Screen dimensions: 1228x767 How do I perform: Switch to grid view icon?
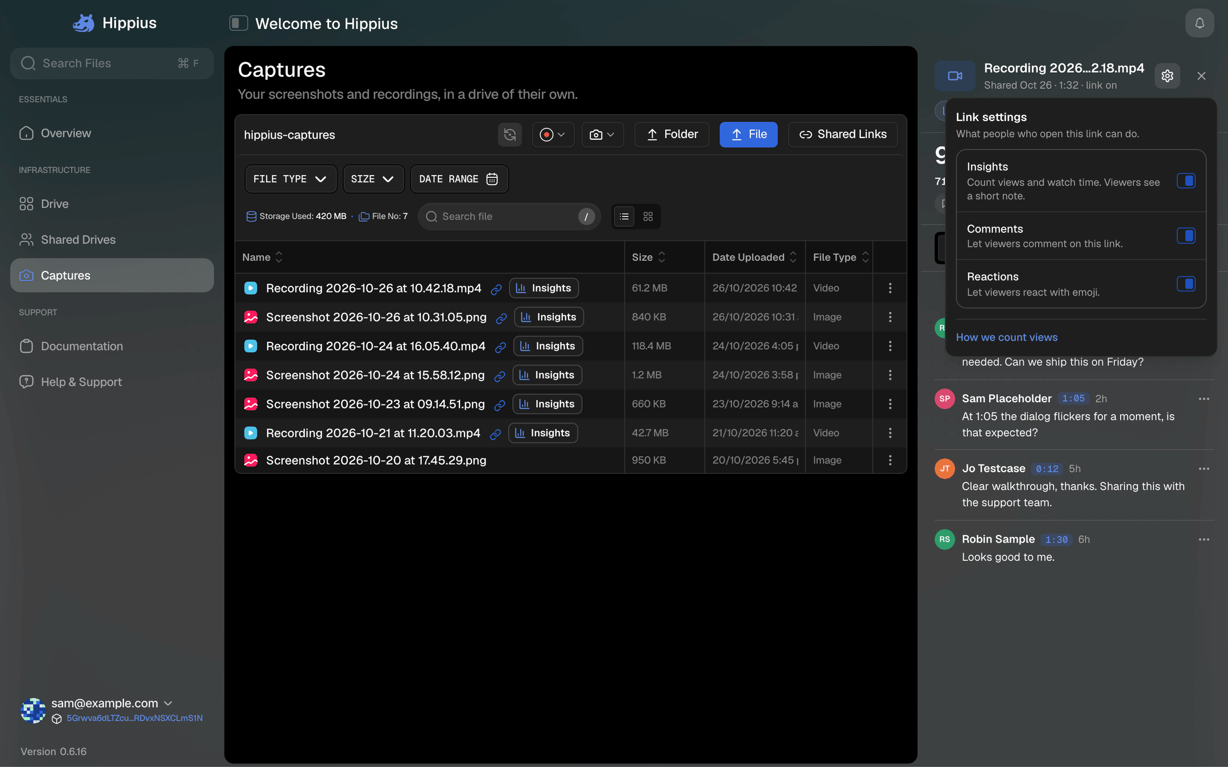648,216
